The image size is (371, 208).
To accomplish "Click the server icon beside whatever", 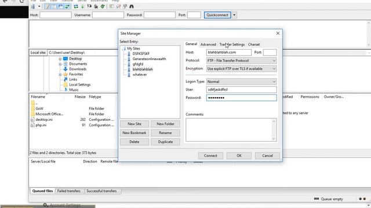I will coord(129,75).
